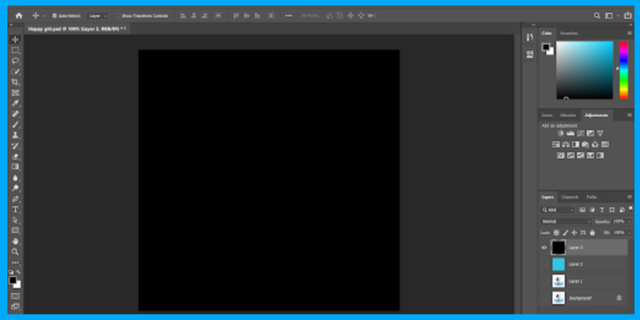Open the Move tool preset picker arrow

pyautogui.click(x=44, y=16)
